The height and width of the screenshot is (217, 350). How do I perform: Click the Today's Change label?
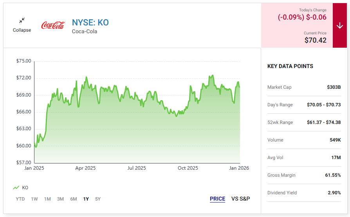(313, 10)
